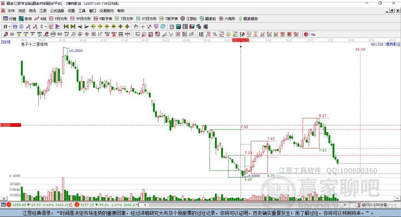Click the 10.2500 high price label
Viewport: 401px width, 217px height.
pos(76,51)
